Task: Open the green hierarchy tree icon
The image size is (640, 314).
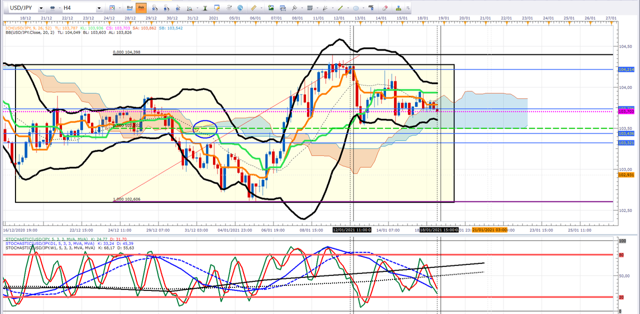Action: pos(398,8)
